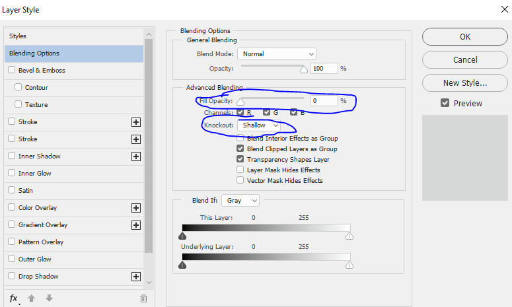This screenshot has width=512, height=307.
Task: Click the styles list scrollbar thumb
Action: (x=149, y=146)
